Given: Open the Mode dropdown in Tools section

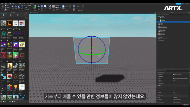Looking at the screenshot, I should (29, 6).
